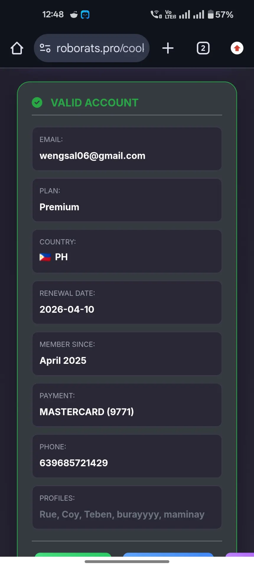The height and width of the screenshot is (568, 254).
Task: Tap the MASTERCARD (9771) payment field
Action: 127,405
